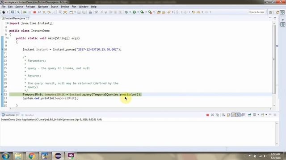286x160 pixels.
Task: Open the Display Selected Console dropdown
Action: 258,115
